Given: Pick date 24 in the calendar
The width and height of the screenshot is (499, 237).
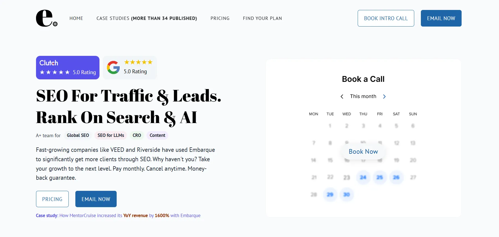Looking at the screenshot, I should tap(363, 177).
